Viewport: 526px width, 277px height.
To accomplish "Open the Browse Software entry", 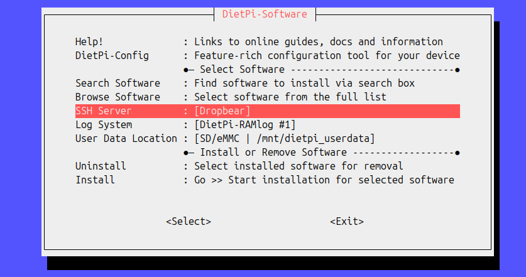I will [x=118, y=97].
